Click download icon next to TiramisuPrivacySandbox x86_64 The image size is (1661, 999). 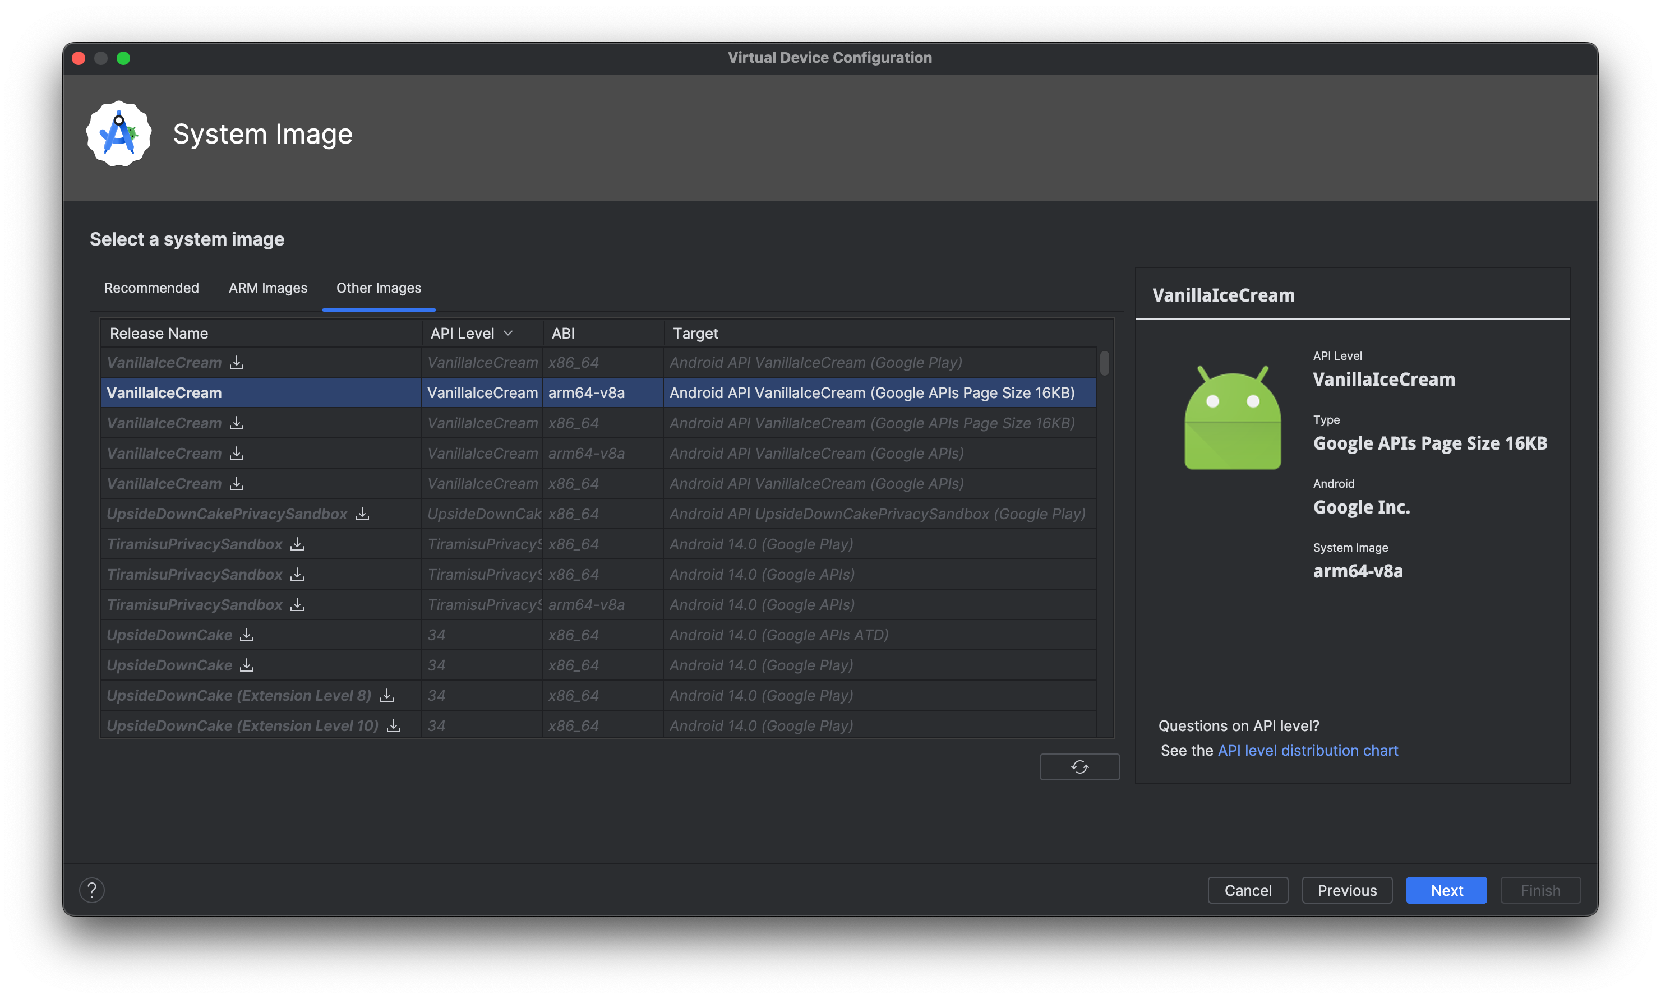(x=294, y=543)
